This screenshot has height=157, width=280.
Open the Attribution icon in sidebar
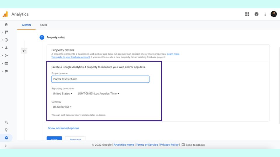click(6, 122)
